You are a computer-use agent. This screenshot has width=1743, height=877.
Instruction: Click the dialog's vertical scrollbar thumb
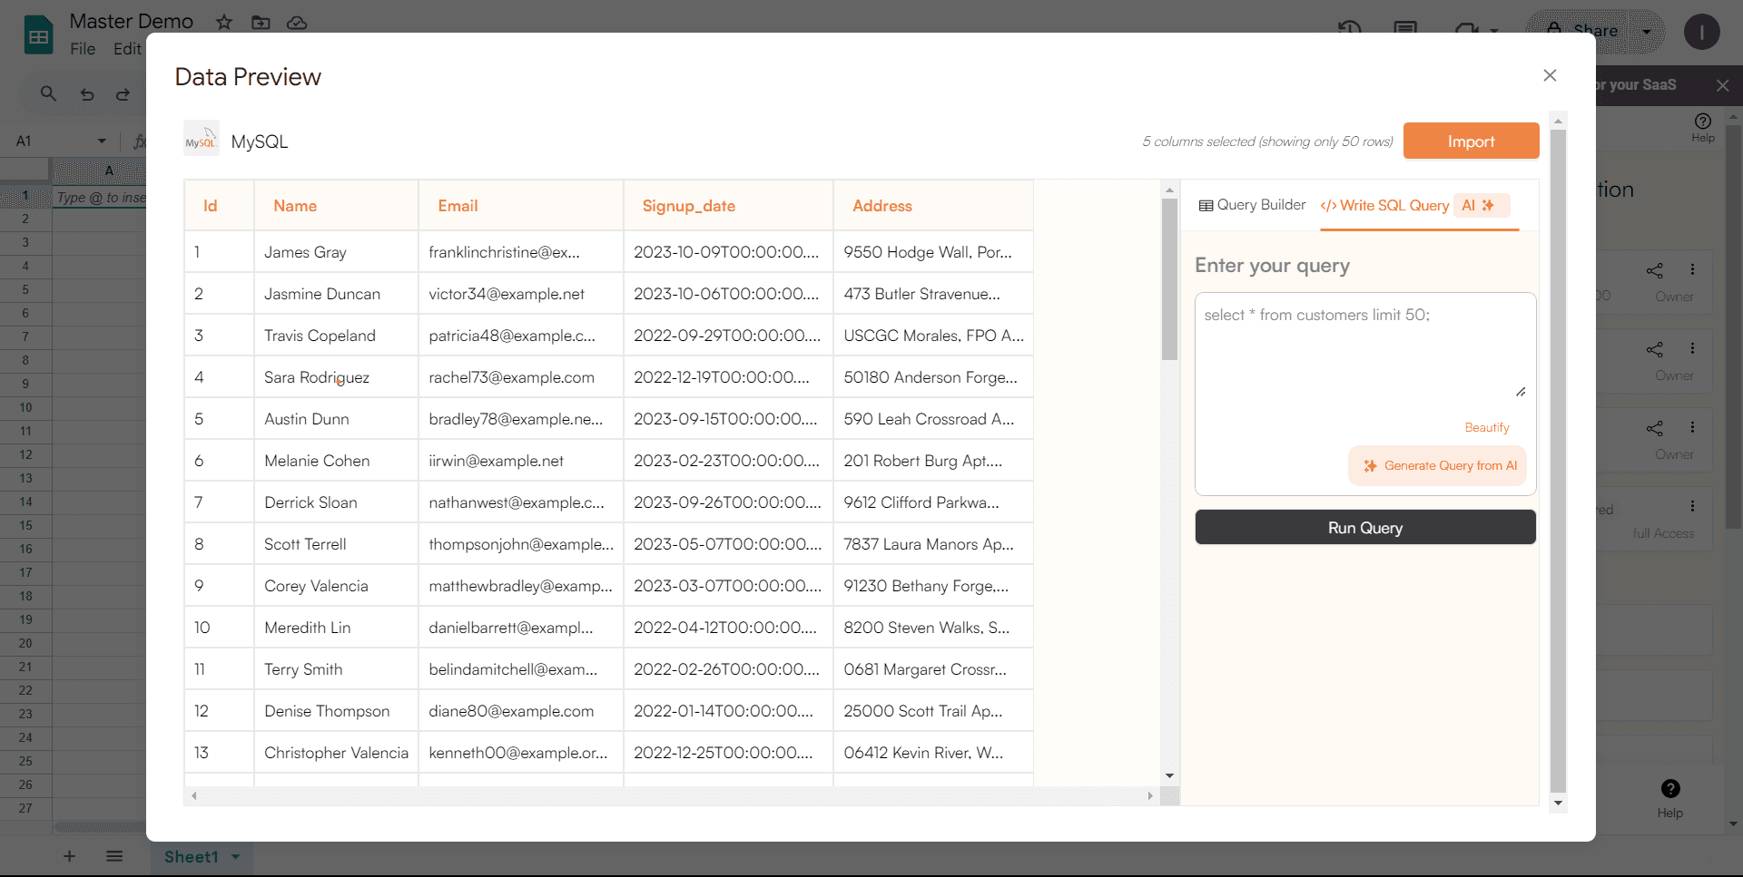1558,461
